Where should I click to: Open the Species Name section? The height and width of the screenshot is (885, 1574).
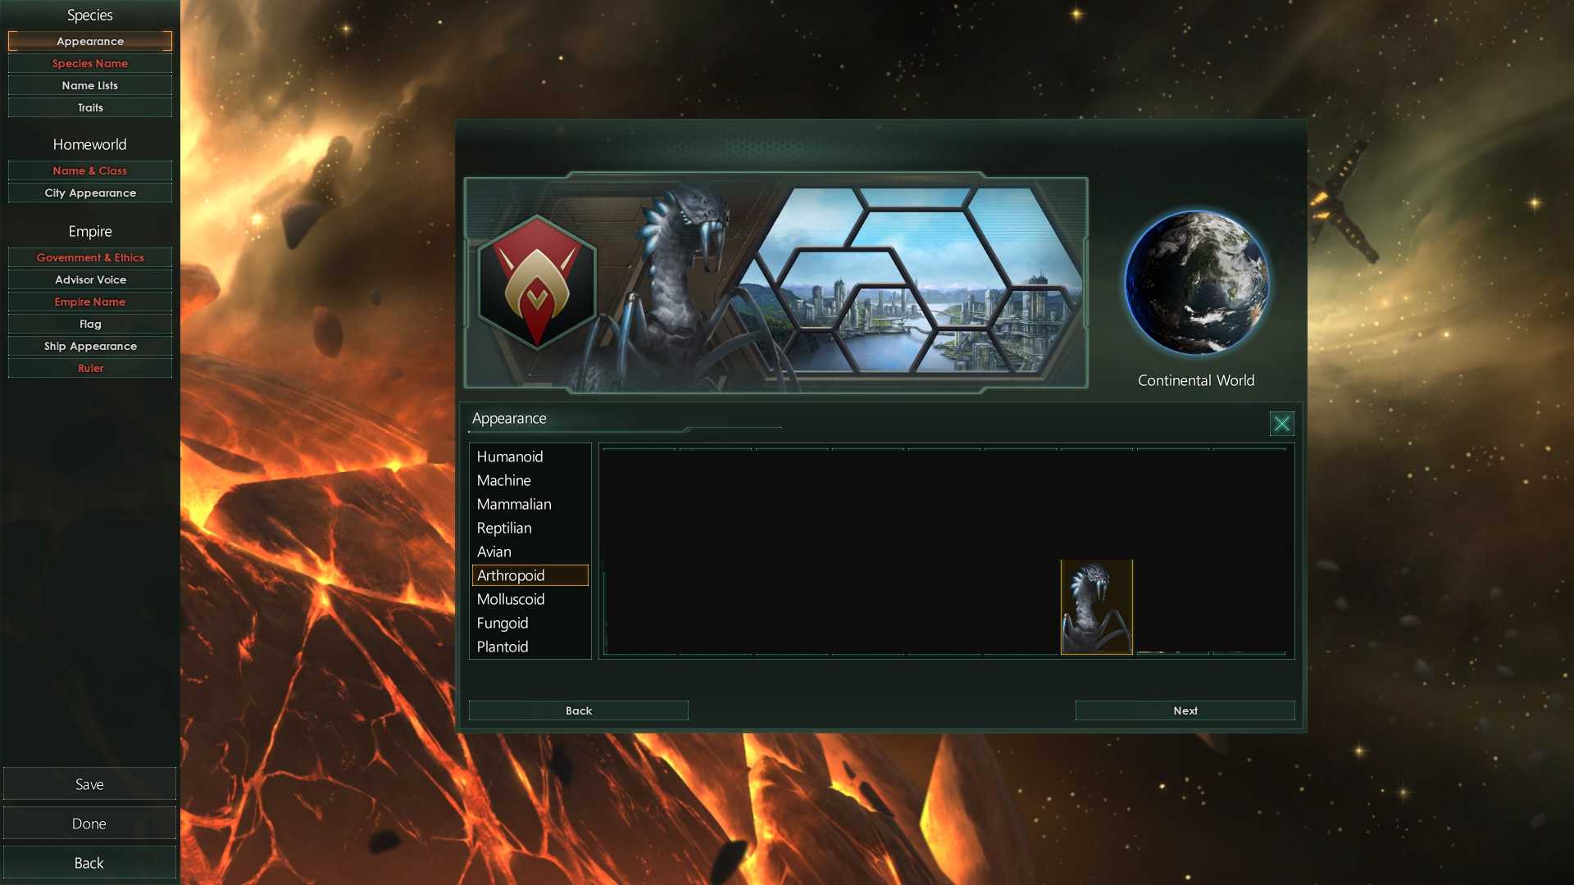pos(90,63)
